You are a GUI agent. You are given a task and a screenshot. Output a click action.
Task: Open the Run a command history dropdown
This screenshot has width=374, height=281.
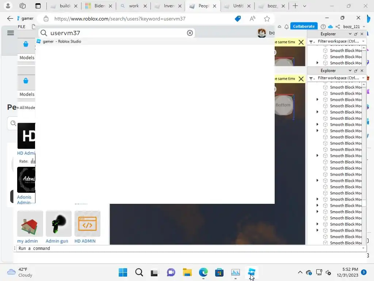(x=363, y=248)
